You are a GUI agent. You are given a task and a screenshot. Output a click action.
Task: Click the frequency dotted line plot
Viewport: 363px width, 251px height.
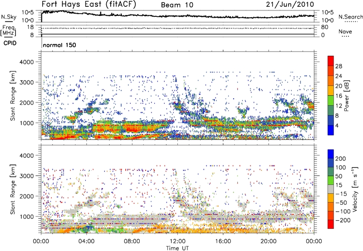pos(177,28)
